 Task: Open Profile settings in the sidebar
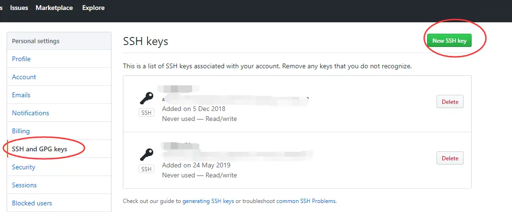[x=21, y=59]
